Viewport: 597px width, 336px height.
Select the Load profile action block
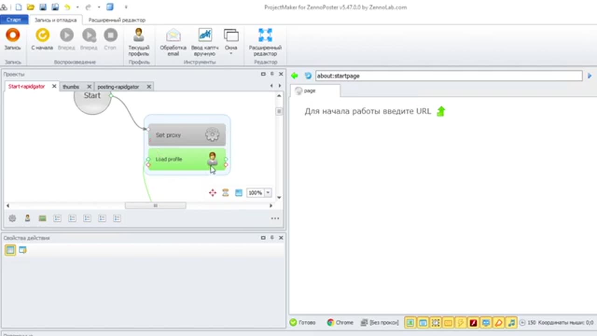pos(187,159)
